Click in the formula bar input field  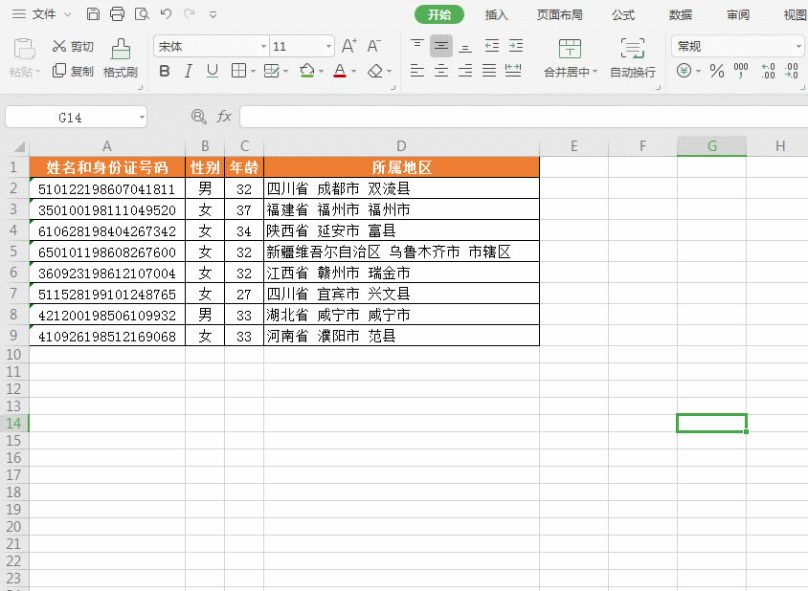click(524, 117)
